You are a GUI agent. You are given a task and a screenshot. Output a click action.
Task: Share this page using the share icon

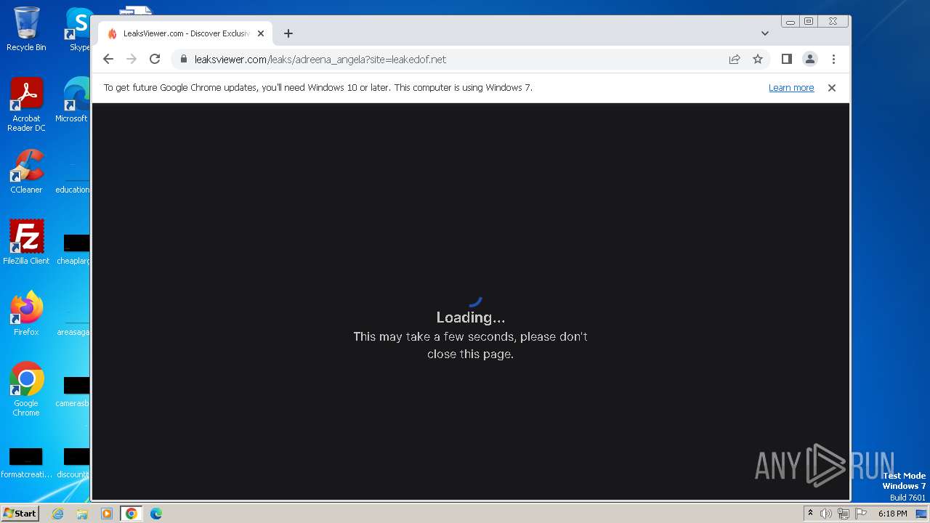[x=735, y=60]
